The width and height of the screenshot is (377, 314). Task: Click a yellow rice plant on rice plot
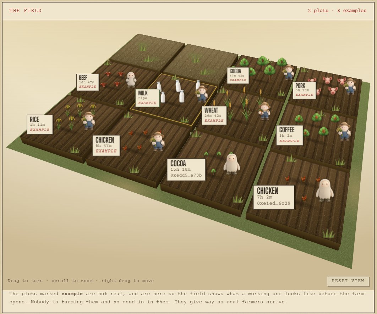pyautogui.click(x=72, y=123)
